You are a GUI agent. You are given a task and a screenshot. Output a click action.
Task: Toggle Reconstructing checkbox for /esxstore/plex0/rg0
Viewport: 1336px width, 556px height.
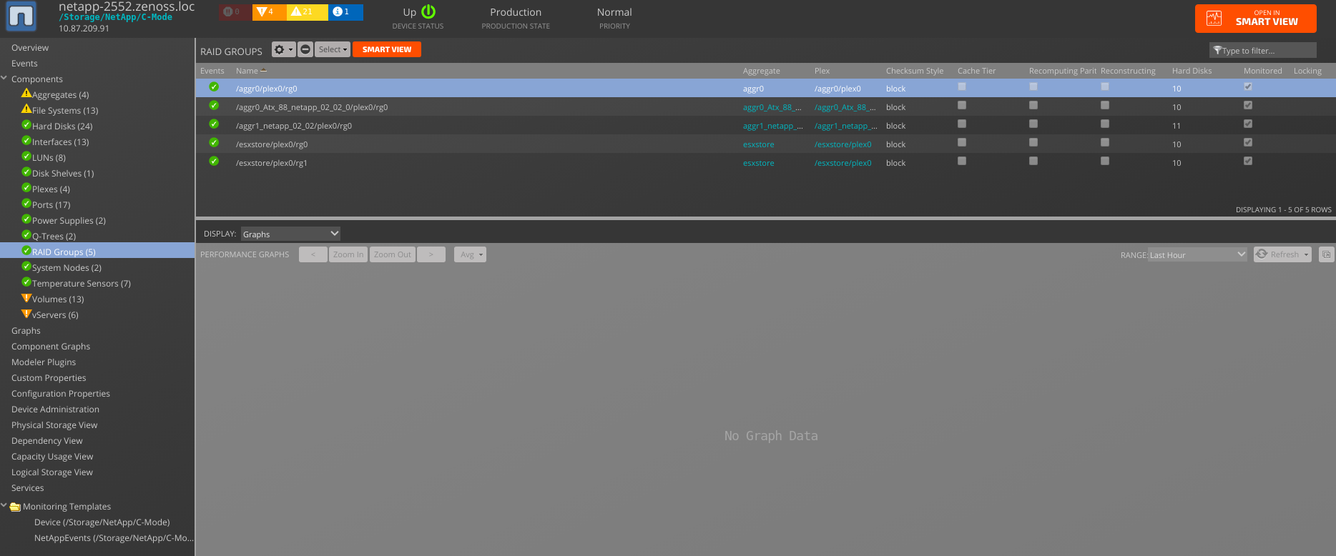pos(1105,142)
